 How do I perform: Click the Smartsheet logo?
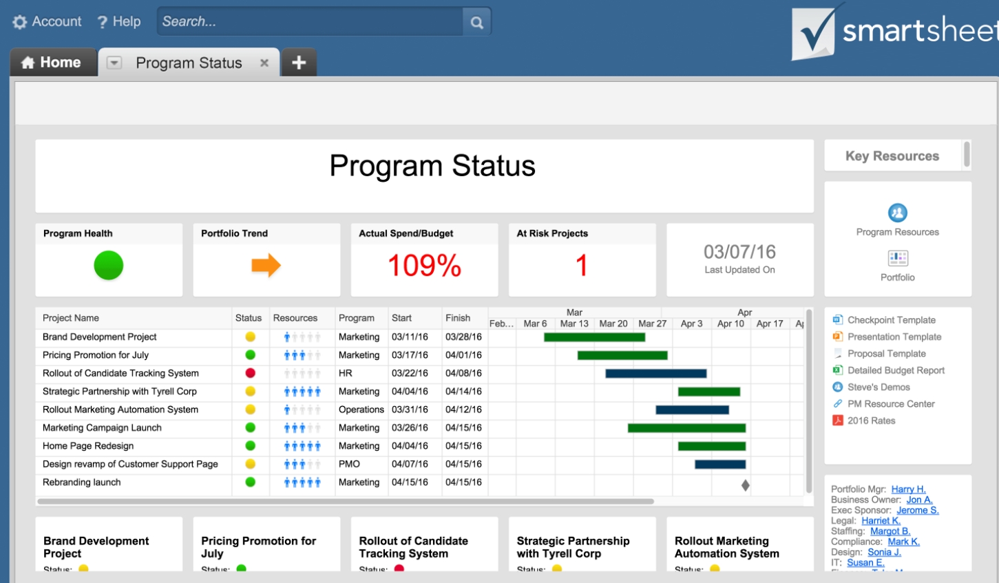tap(895, 31)
